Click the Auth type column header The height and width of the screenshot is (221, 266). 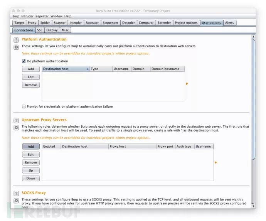click(x=185, y=146)
